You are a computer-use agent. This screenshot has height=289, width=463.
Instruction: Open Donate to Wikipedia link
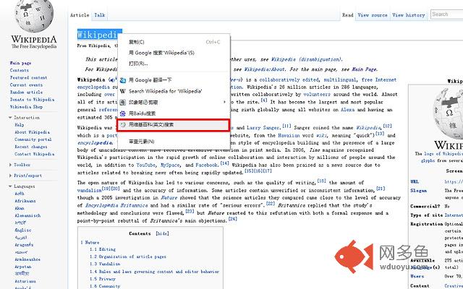point(32,100)
